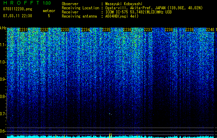Click the 2237 time marker
The image size is (217, 138).
pyautogui.click(x=148, y=30)
